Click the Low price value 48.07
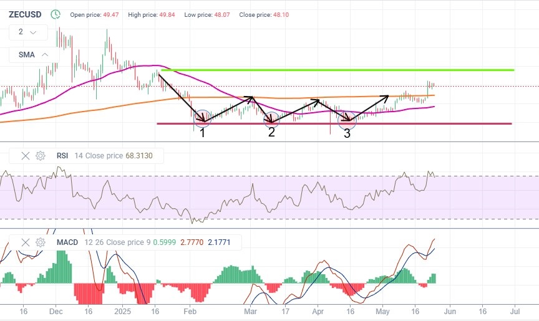539x321 pixels. tap(222, 15)
